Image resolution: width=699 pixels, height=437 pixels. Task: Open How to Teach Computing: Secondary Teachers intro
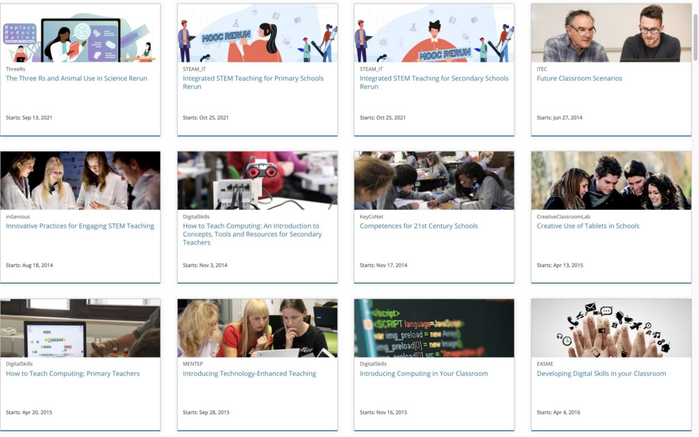point(252,234)
